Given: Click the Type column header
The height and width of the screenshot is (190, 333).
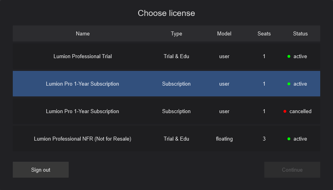Looking at the screenshot, I should click(176, 34).
